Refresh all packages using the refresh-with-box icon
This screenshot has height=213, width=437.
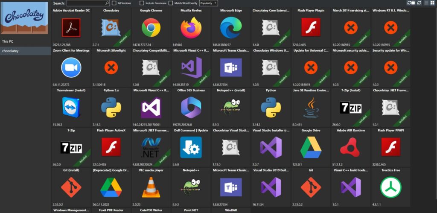[411, 3]
